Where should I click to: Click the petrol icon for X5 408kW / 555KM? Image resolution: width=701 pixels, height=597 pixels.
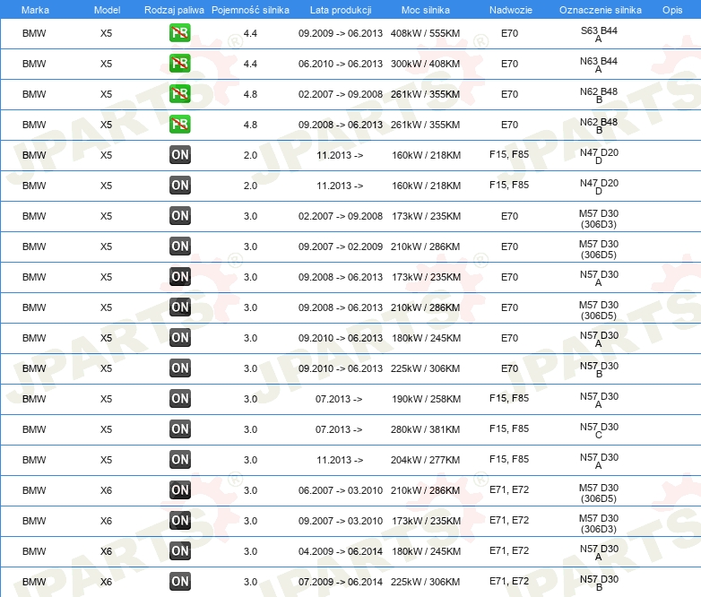[179, 33]
